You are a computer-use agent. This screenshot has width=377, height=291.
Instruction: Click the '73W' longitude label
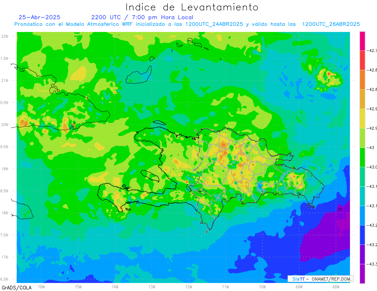point(152,287)
